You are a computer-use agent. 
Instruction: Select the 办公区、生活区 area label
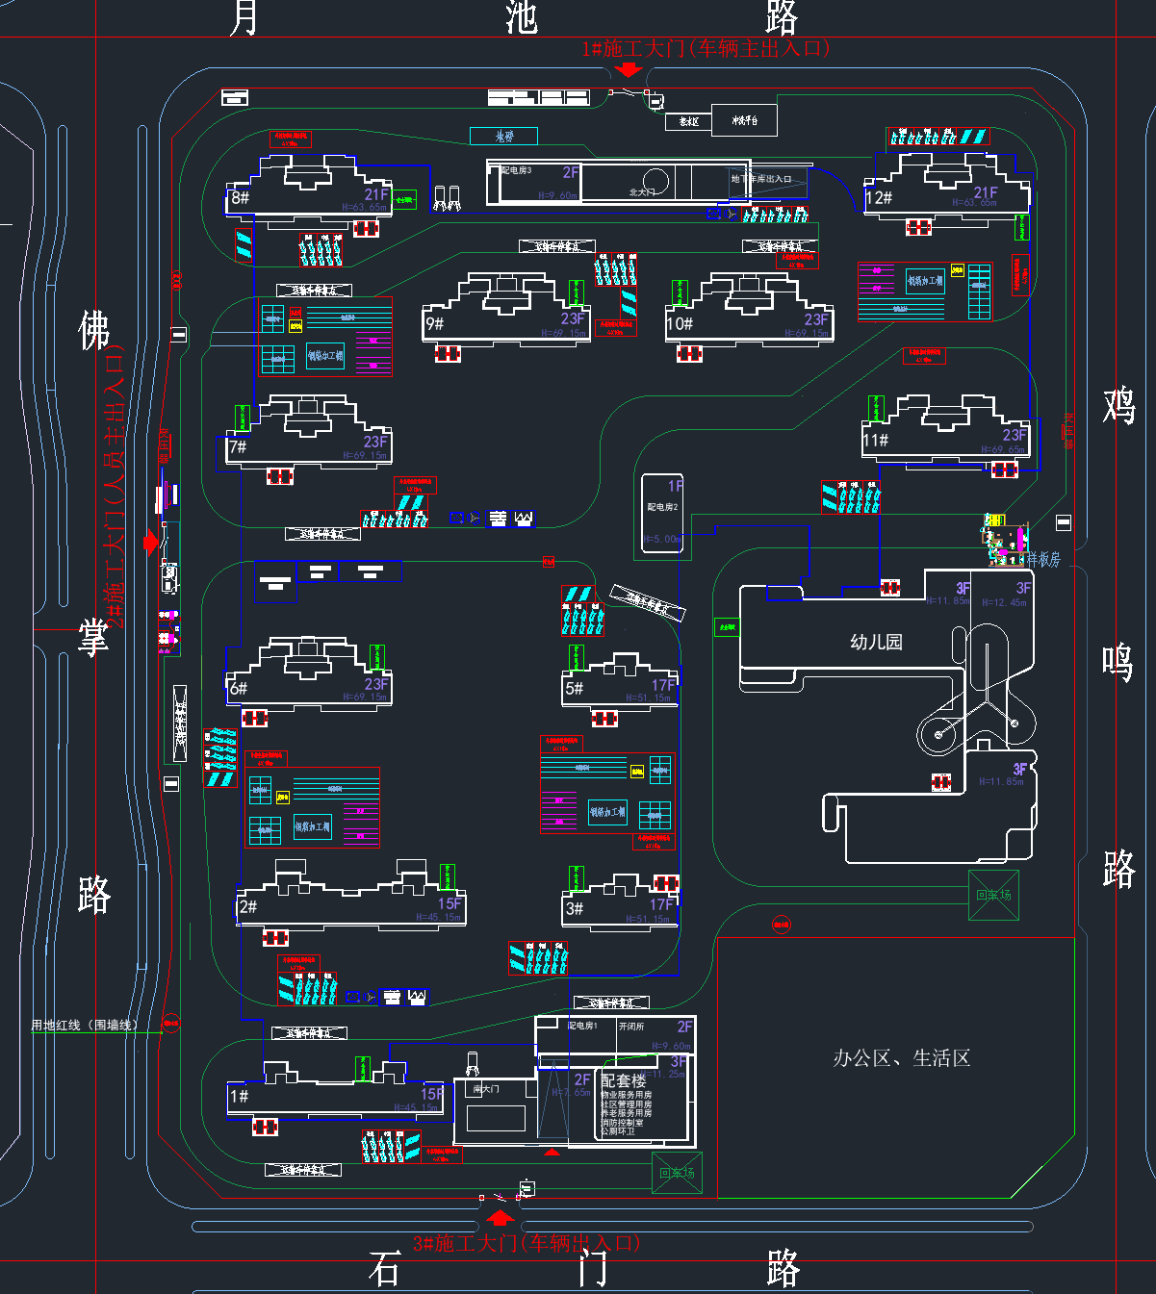tap(901, 1058)
